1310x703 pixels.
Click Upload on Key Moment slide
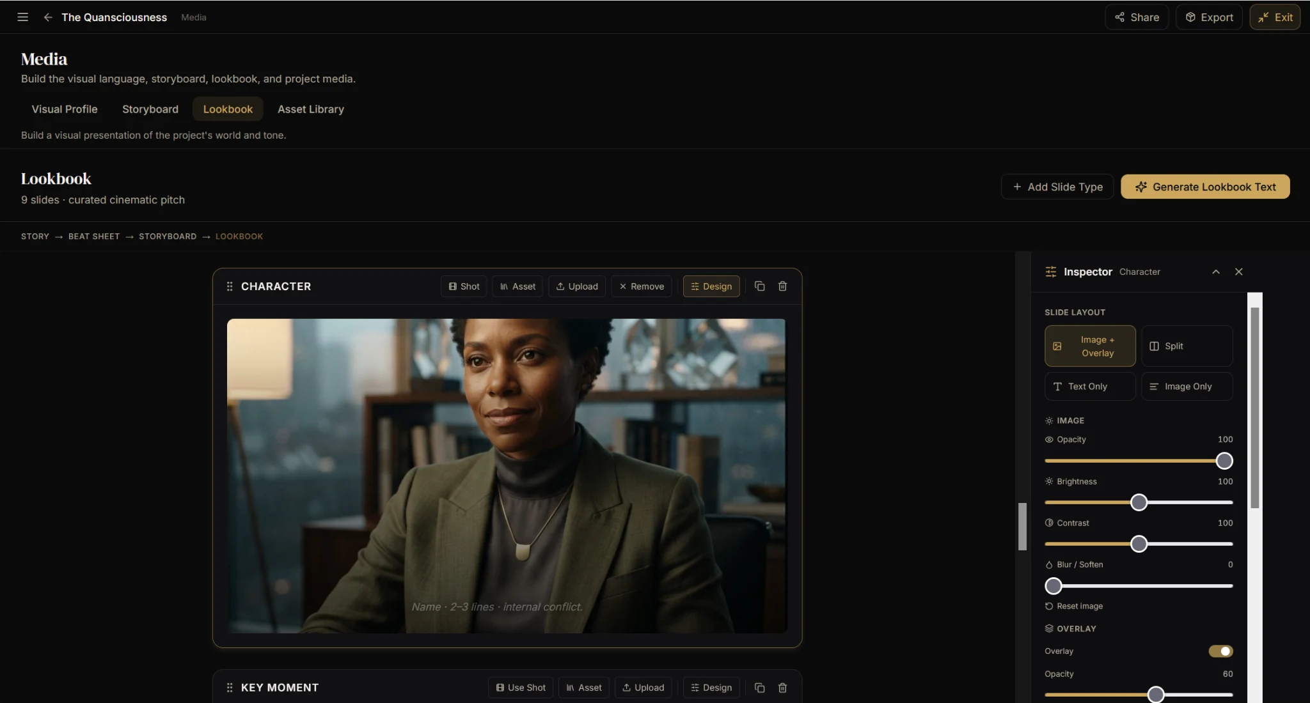click(x=643, y=688)
